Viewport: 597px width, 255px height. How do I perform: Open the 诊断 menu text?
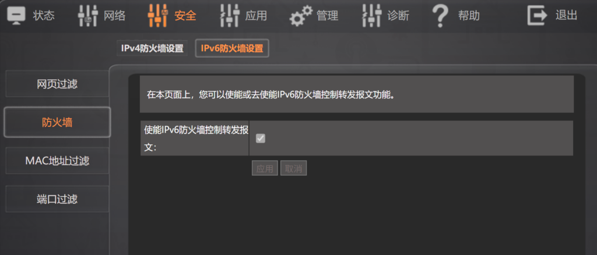[398, 16]
